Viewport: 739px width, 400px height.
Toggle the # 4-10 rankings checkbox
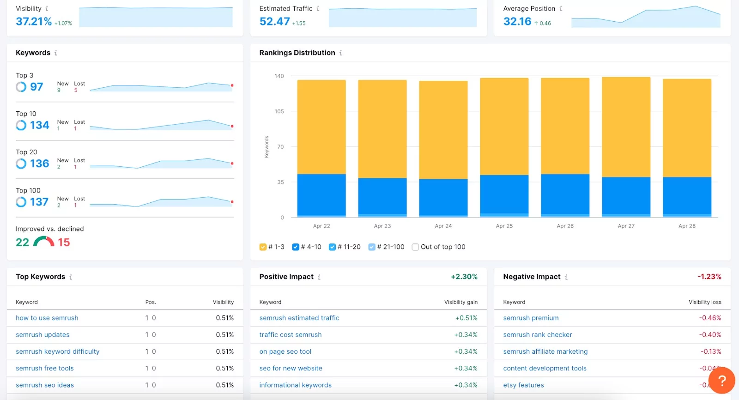tap(296, 247)
